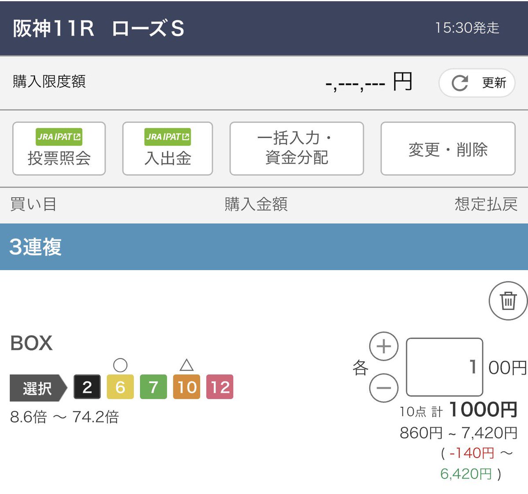
Task: Click the bet amount input field
Action: [x=444, y=367]
